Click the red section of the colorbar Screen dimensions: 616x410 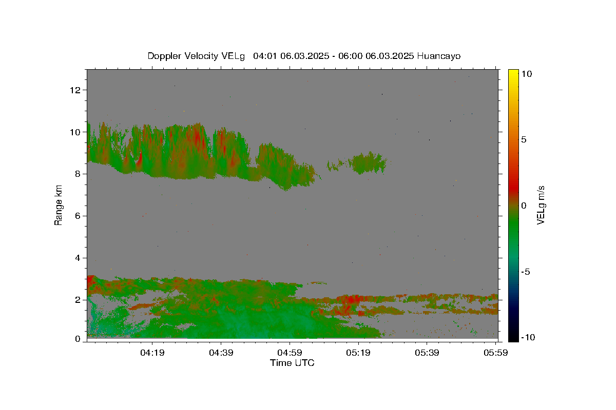click(x=513, y=187)
